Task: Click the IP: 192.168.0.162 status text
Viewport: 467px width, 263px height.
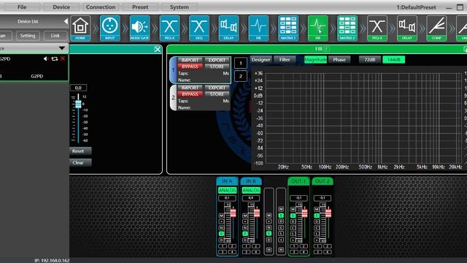Action: tap(52, 260)
